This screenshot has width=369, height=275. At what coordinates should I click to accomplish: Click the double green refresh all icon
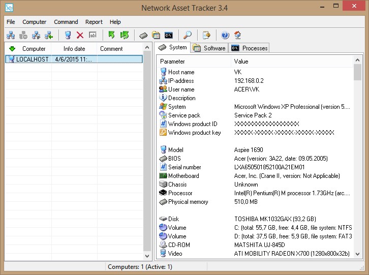point(124,35)
